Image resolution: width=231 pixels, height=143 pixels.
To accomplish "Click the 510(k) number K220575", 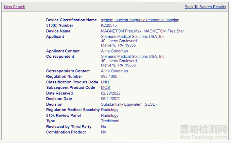I will click(109, 25).
